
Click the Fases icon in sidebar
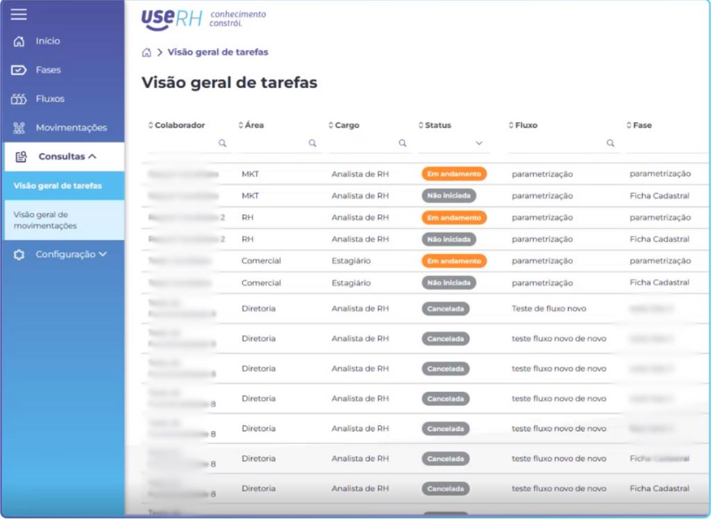(19, 70)
